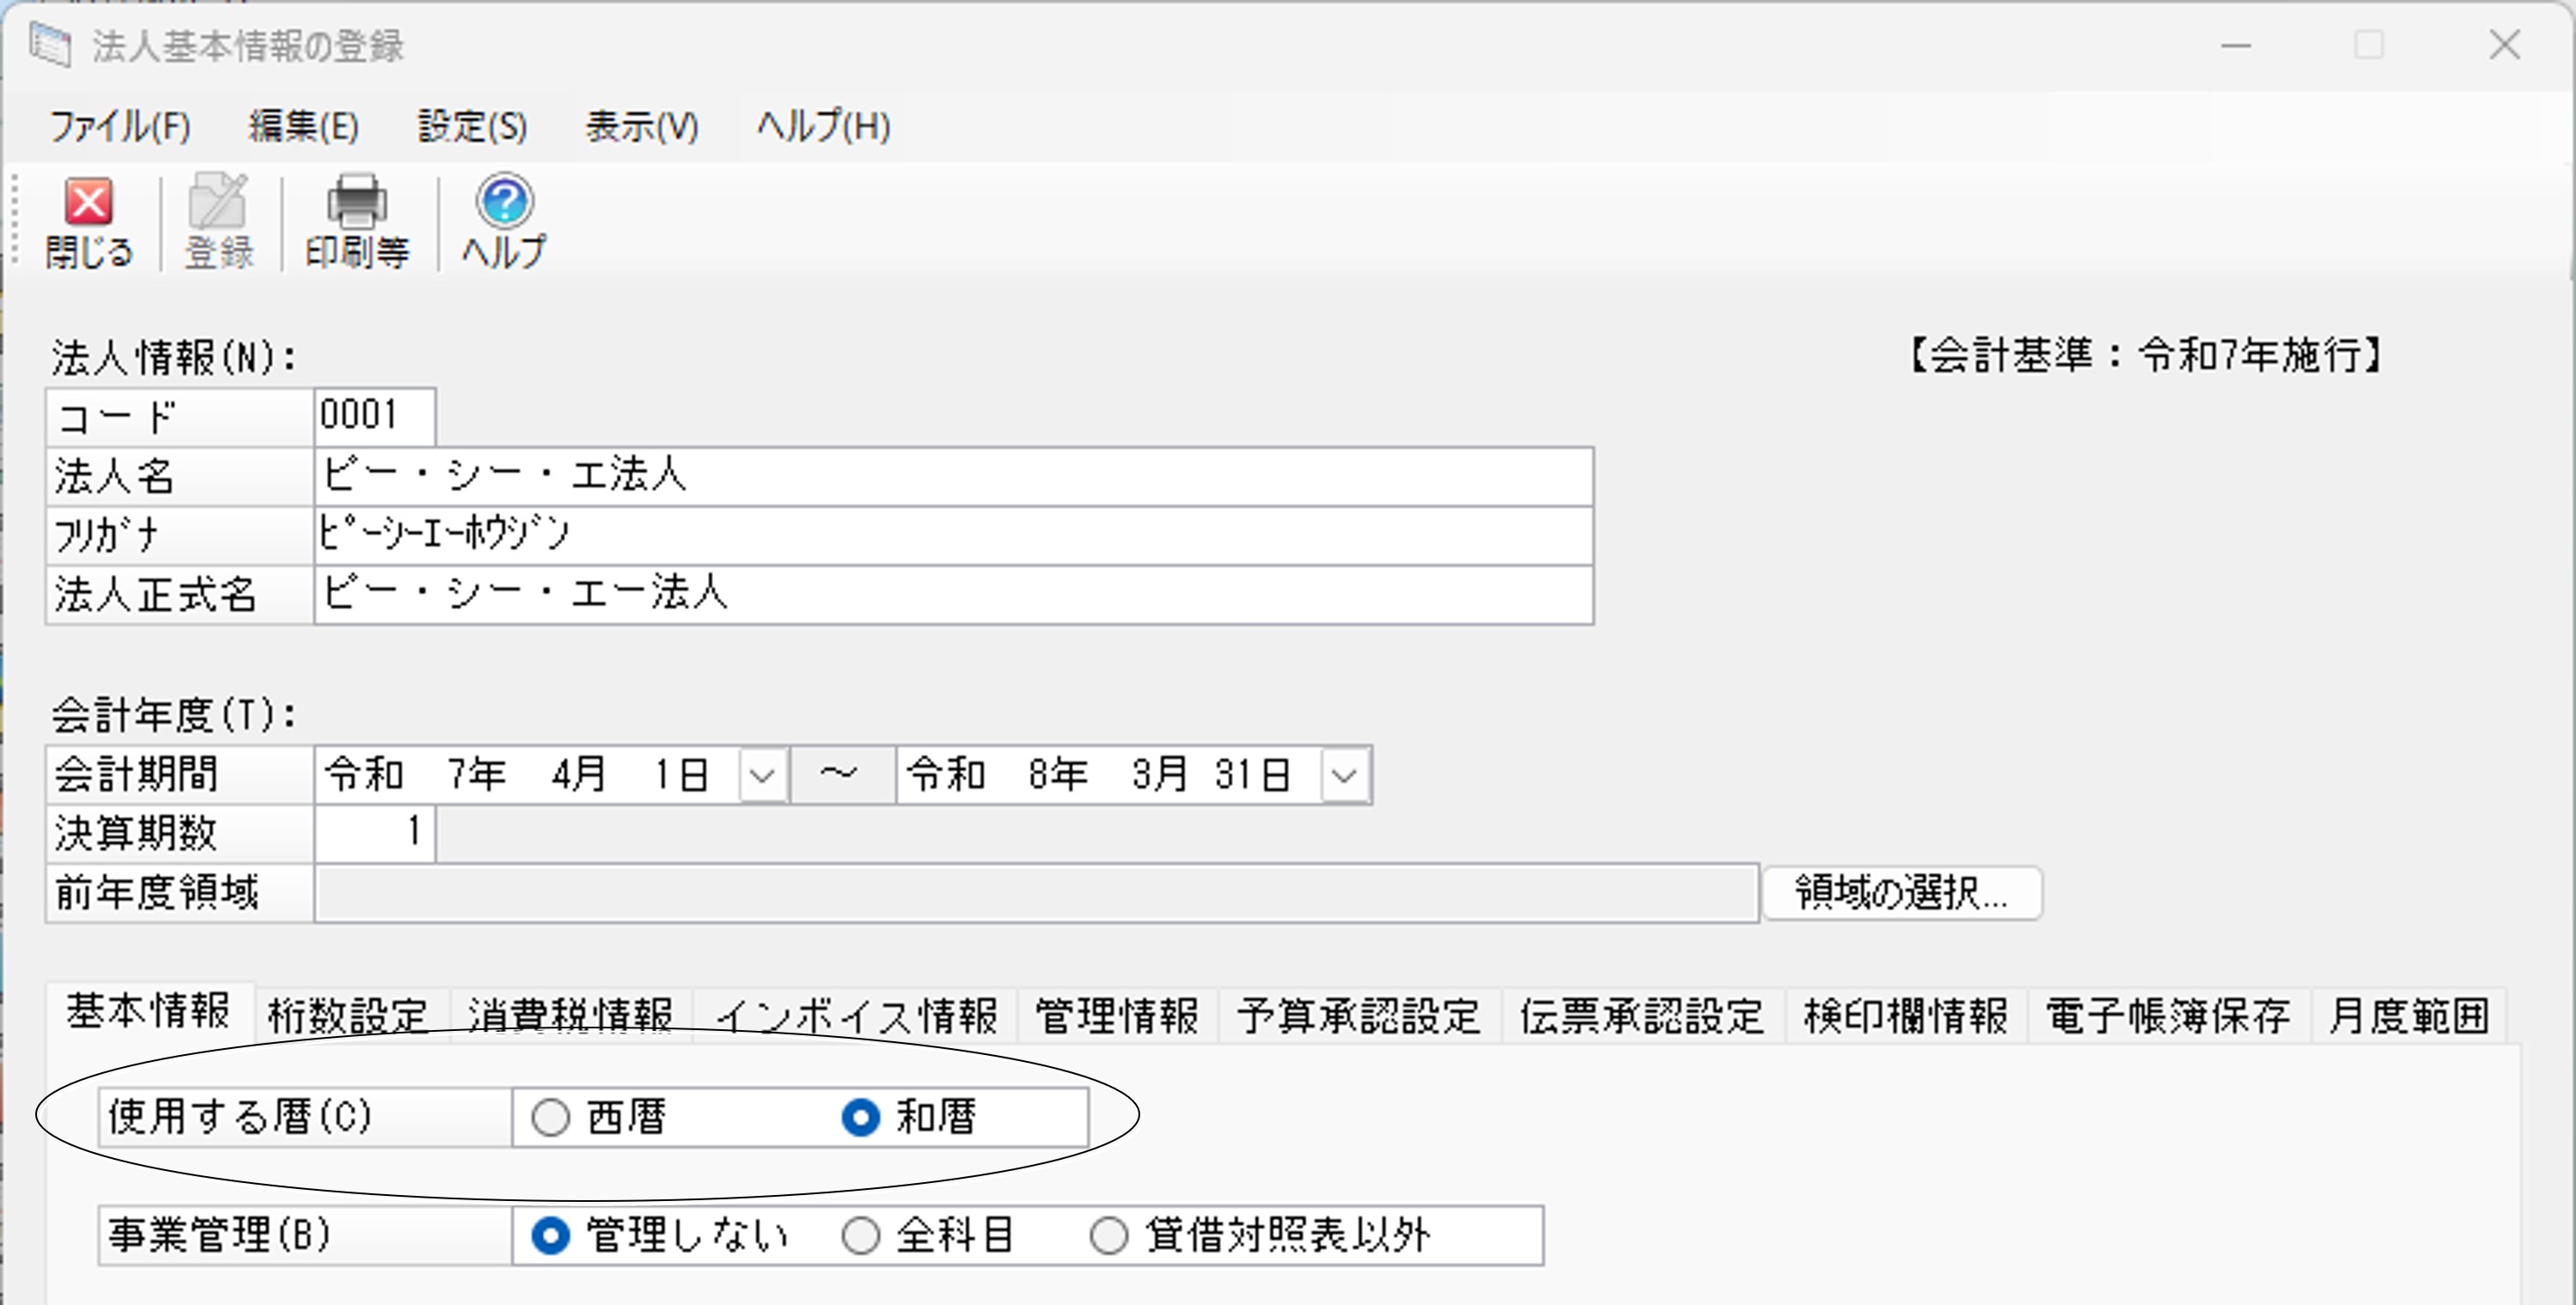Open the ファイル(F) menu
Screen dimensions: 2576x1305
[120, 127]
